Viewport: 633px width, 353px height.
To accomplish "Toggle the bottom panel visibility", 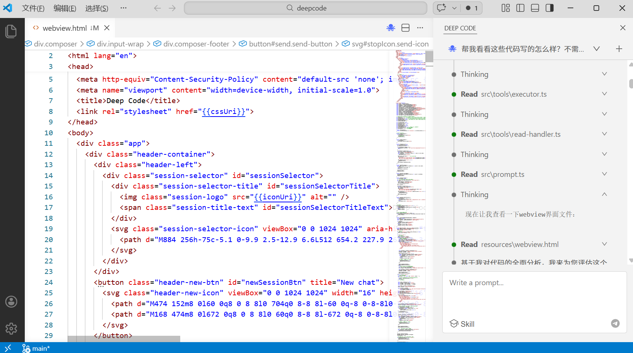I will [x=535, y=8].
